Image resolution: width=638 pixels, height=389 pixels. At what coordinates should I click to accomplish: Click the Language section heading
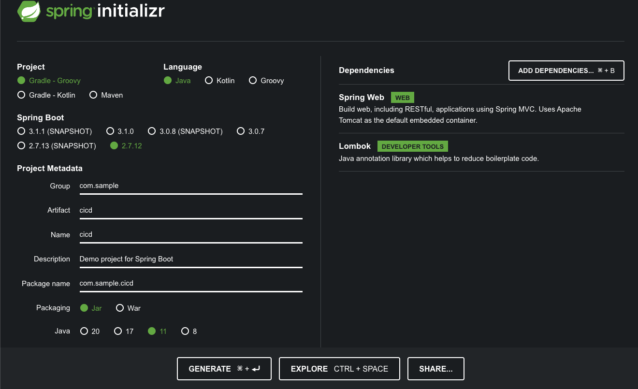(x=183, y=67)
